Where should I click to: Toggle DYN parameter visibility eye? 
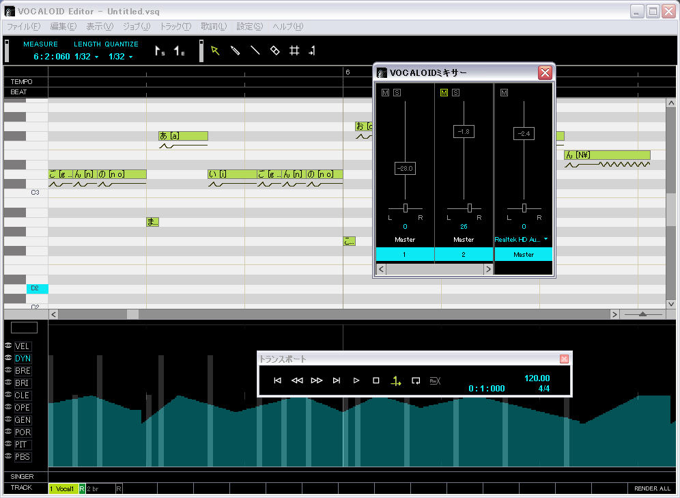click(8, 357)
